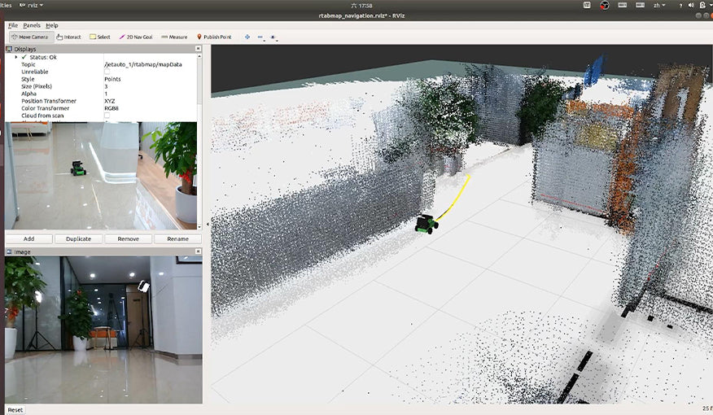Close the Image panel

(x=199, y=251)
